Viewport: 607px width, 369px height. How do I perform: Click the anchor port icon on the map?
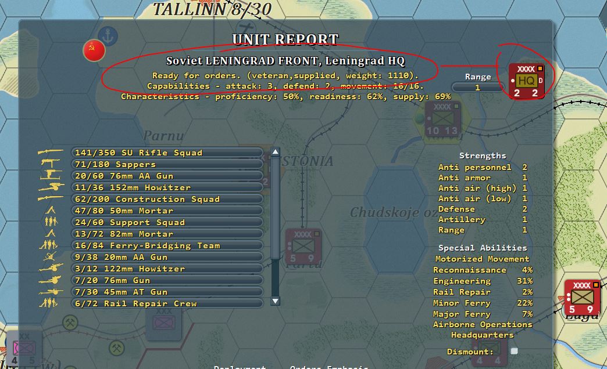[x=108, y=36]
